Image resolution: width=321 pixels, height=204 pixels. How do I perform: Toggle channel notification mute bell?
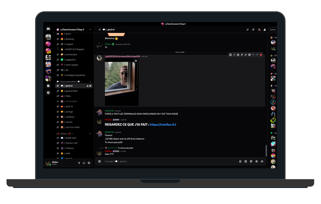[x=253, y=29]
